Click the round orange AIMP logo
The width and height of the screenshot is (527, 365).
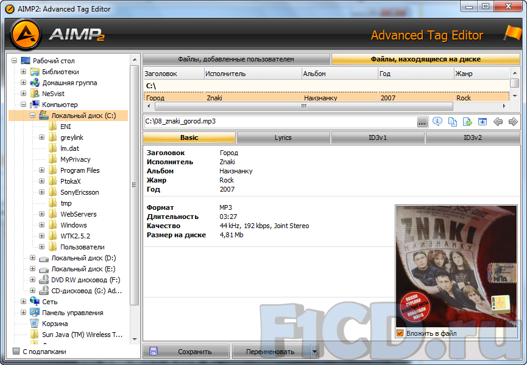[x=26, y=35]
